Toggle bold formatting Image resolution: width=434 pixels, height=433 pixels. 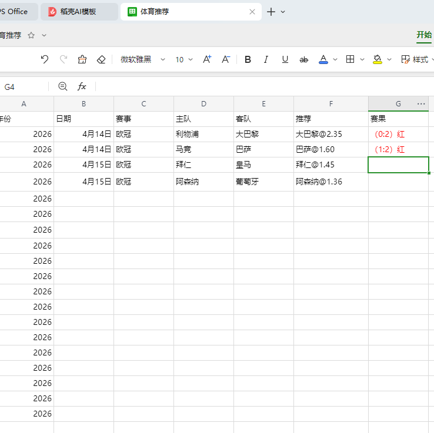[x=248, y=59]
